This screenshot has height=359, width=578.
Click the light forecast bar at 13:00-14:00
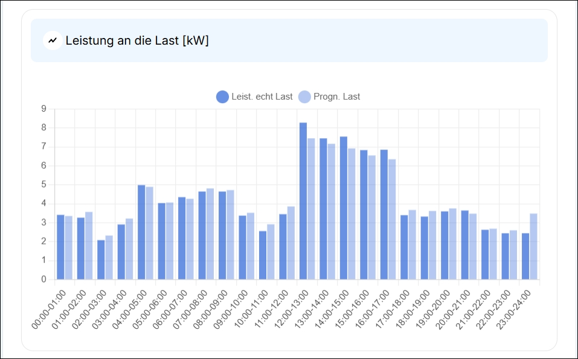[x=332, y=212]
